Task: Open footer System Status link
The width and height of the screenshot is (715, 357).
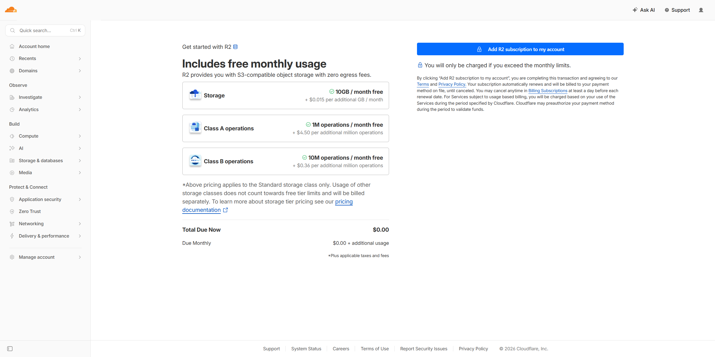Action: coord(306,349)
